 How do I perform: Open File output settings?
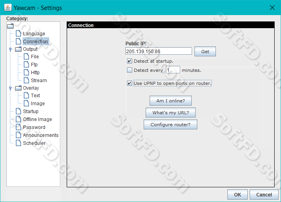35,57
